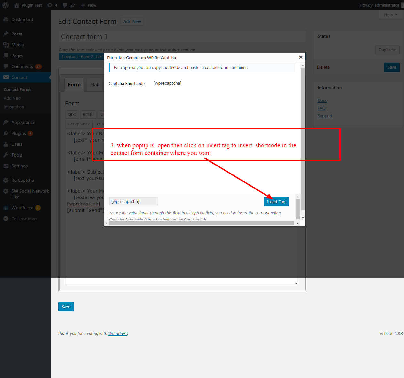The image size is (404, 378).
Task: Click the Wordfence sidebar icon
Action: 6,208
